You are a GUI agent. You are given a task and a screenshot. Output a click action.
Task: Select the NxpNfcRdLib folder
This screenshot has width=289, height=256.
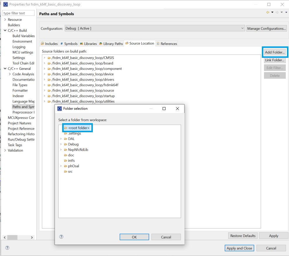(78, 150)
